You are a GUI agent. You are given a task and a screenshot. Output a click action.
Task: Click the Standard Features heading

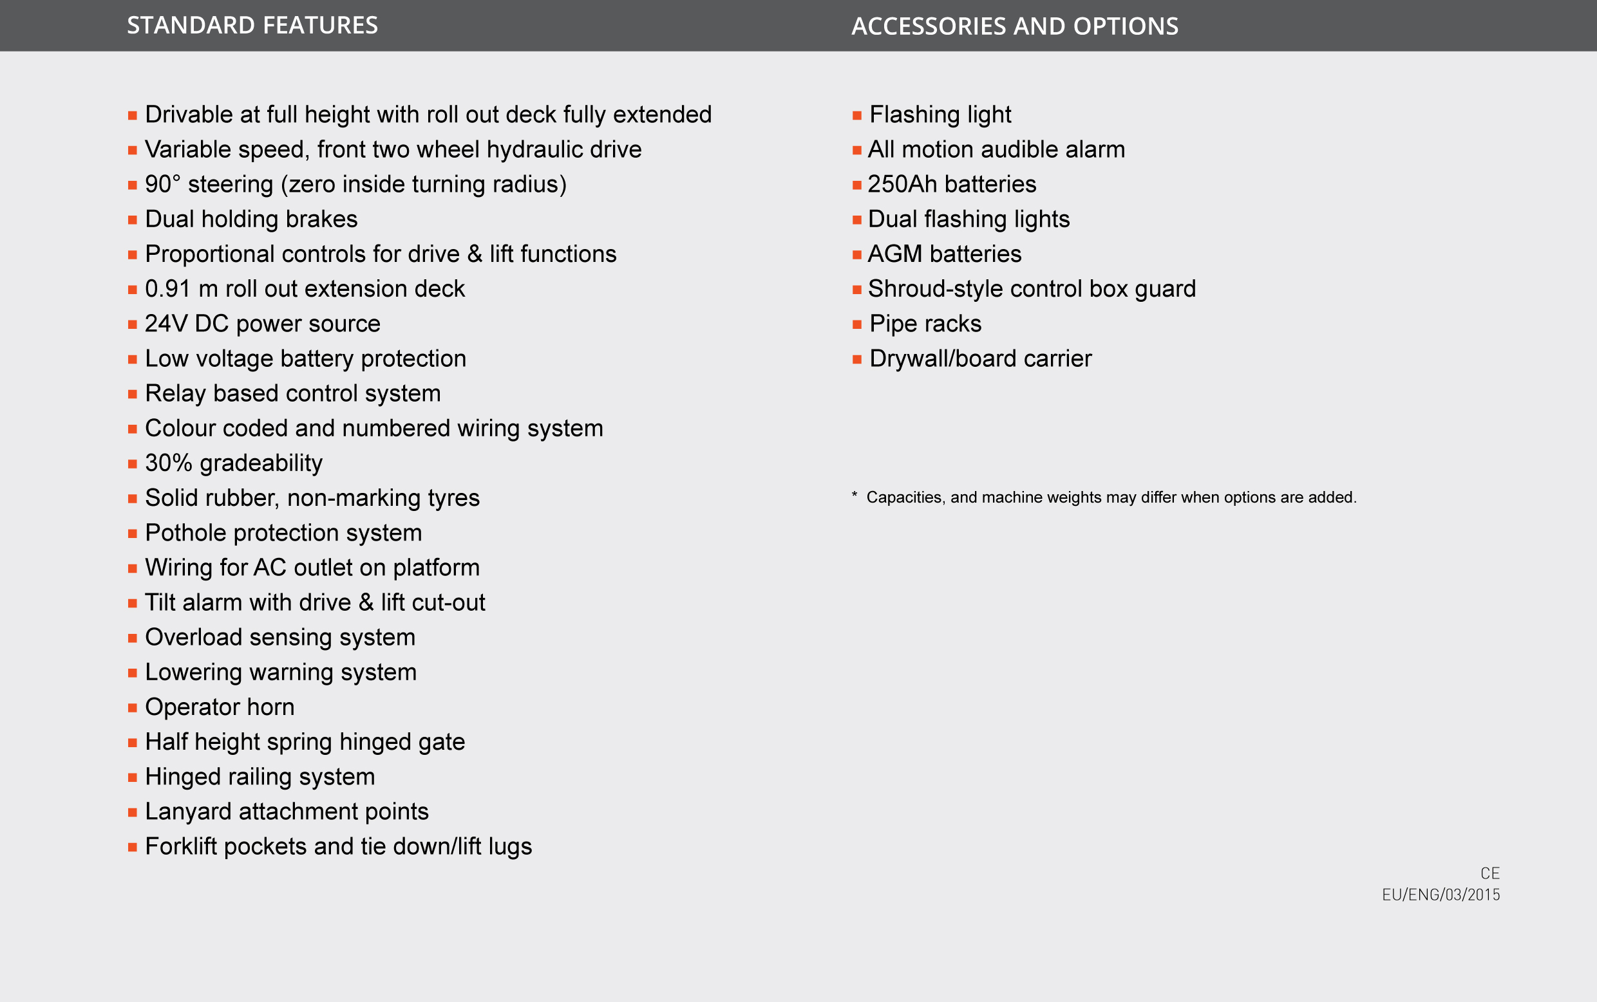[x=252, y=26]
